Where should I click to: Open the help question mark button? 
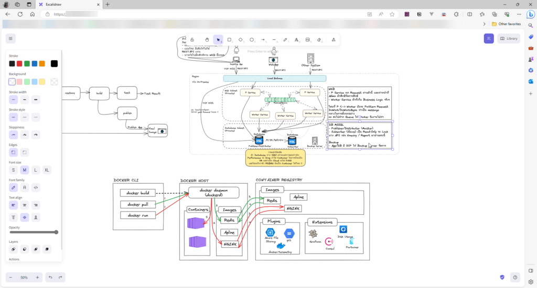click(x=515, y=278)
